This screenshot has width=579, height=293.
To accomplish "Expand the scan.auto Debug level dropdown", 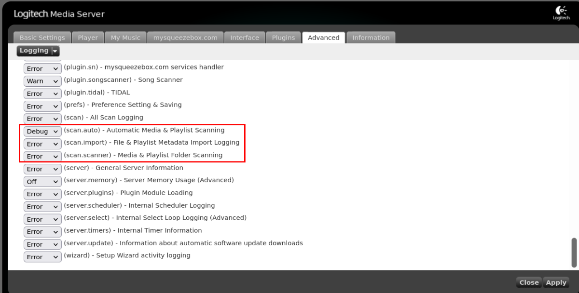I will click(x=42, y=131).
